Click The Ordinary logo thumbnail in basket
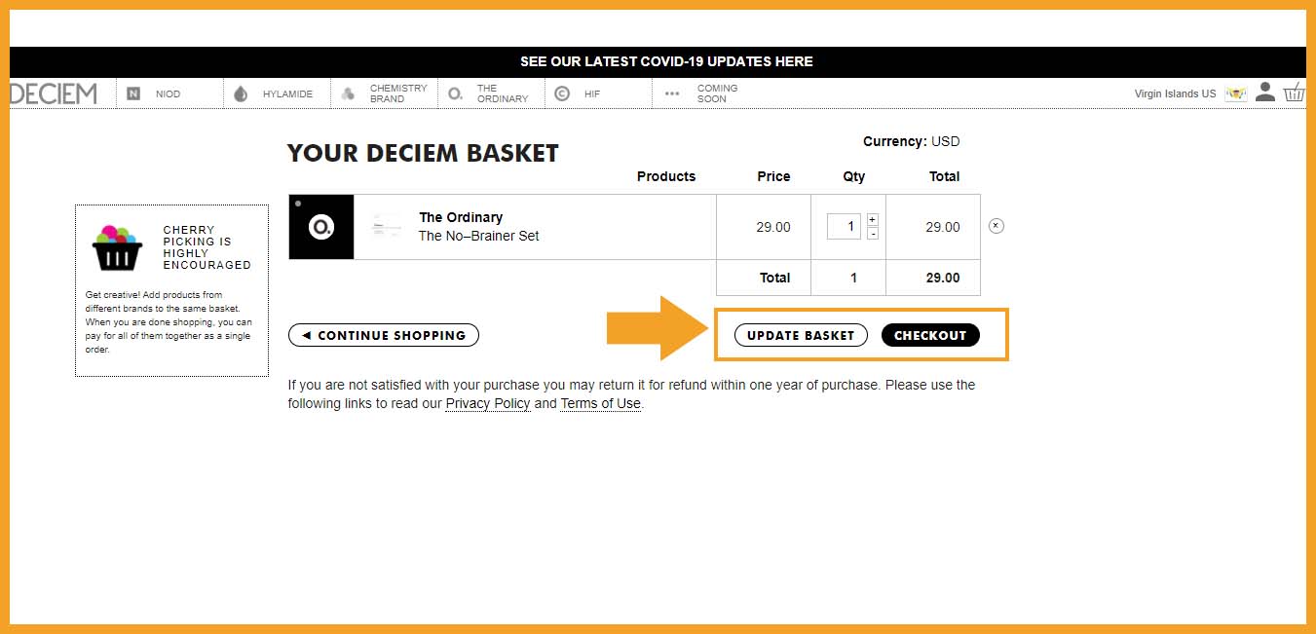Image resolution: width=1316 pixels, height=634 pixels. [321, 227]
